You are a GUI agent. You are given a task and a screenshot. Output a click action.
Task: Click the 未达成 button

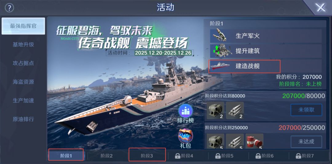[306, 142]
